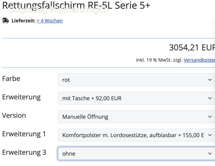This screenshot has width=215, height=166.
Task: Click the Erweiterung 3 field label
Action: (x=24, y=152)
